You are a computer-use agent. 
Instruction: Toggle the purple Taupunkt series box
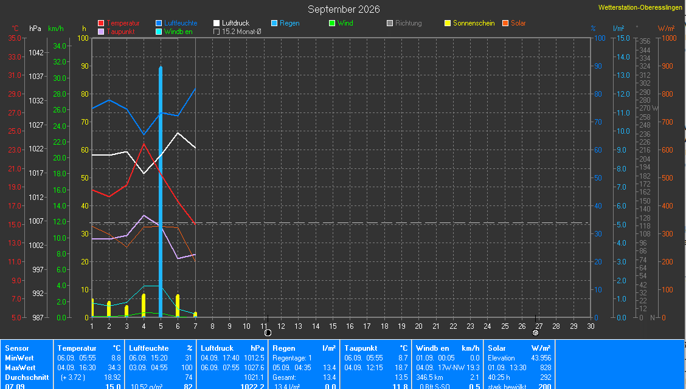click(101, 32)
